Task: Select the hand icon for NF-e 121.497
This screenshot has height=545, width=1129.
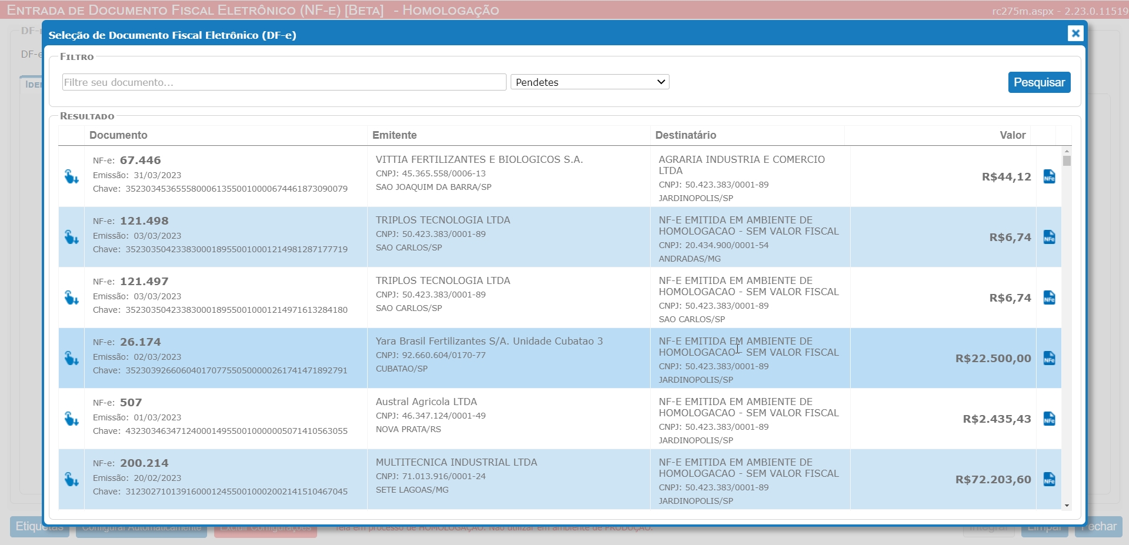Action: 72,297
